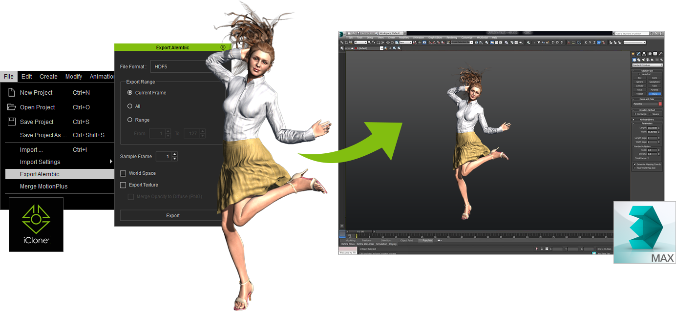Close the Export Alembic dialog
Image resolution: width=676 pixels, height=311 pixels.
click(223, 47)
